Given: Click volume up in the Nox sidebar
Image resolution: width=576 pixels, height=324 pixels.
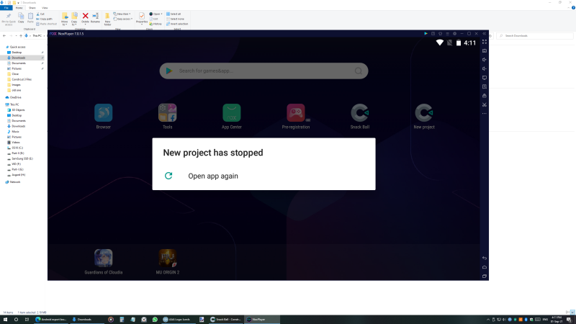Looking at the screenshot, I should (x=485, y=60).
